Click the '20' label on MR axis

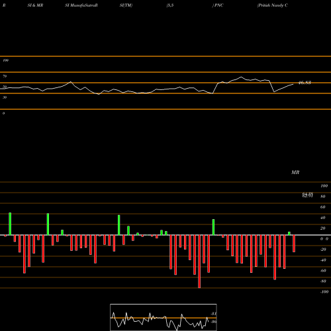coord(323,228)
